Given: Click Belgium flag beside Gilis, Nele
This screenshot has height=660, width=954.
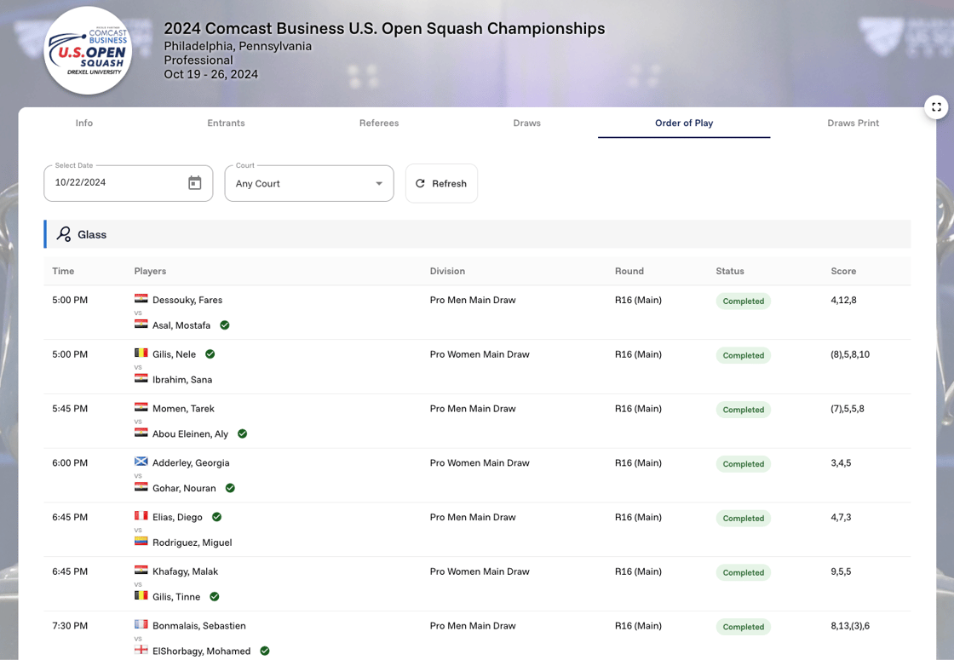Looking at the screenshot, I should 141,353.
